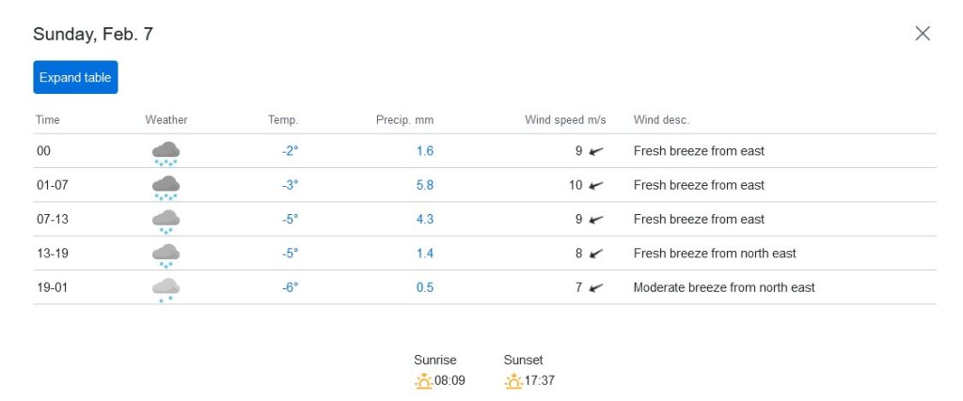963x401 pixels.
Task: Click the snow icon for 13-19
Action: 166,255
